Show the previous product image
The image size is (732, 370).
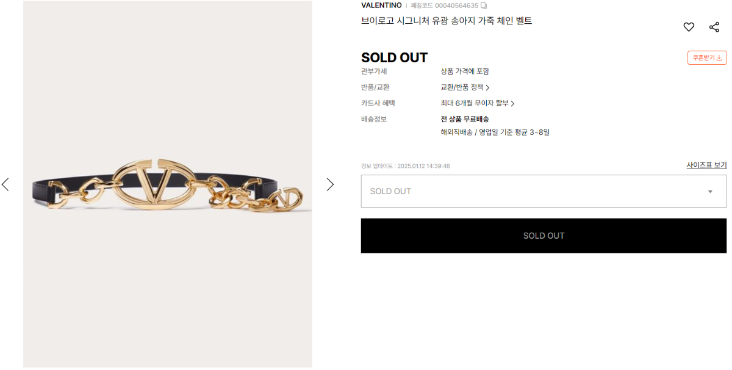(5, 184)
